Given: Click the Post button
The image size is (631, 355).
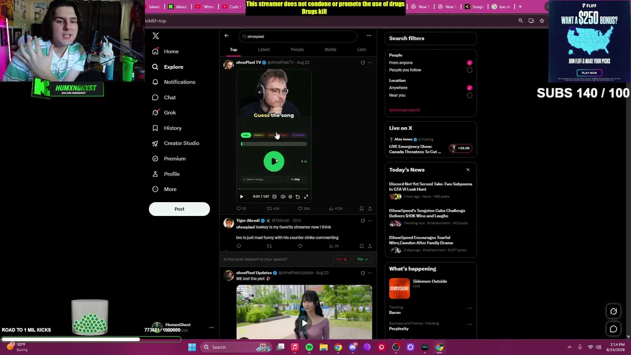Looking at the screenshot, I should click(x=179, y=209).
